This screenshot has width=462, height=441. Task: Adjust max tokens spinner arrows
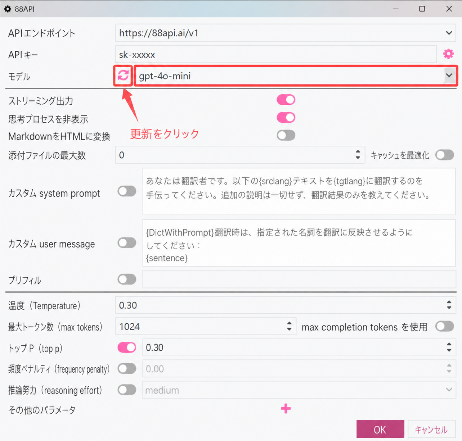289,327
